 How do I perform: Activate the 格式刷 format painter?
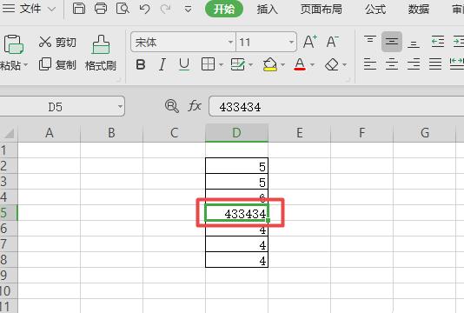pos(101,53)
